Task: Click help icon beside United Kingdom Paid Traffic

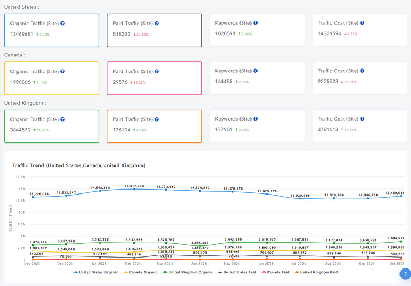Action: click(157, 119)
